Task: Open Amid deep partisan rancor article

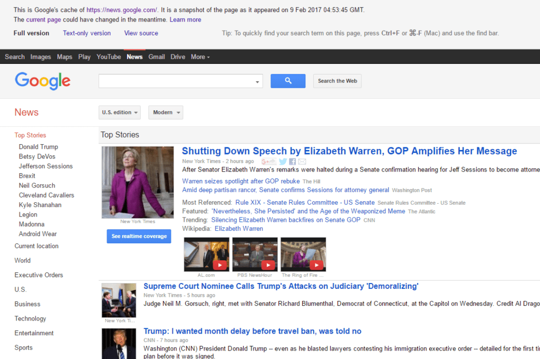Action: click(286, 190)
